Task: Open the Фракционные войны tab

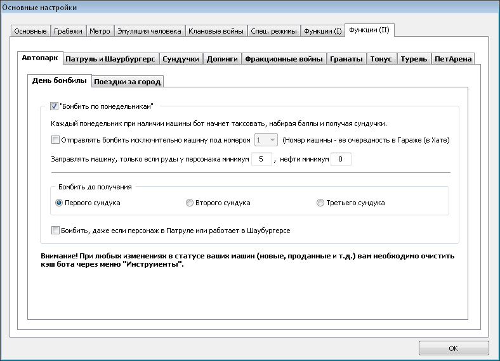Action: [284, 59]
